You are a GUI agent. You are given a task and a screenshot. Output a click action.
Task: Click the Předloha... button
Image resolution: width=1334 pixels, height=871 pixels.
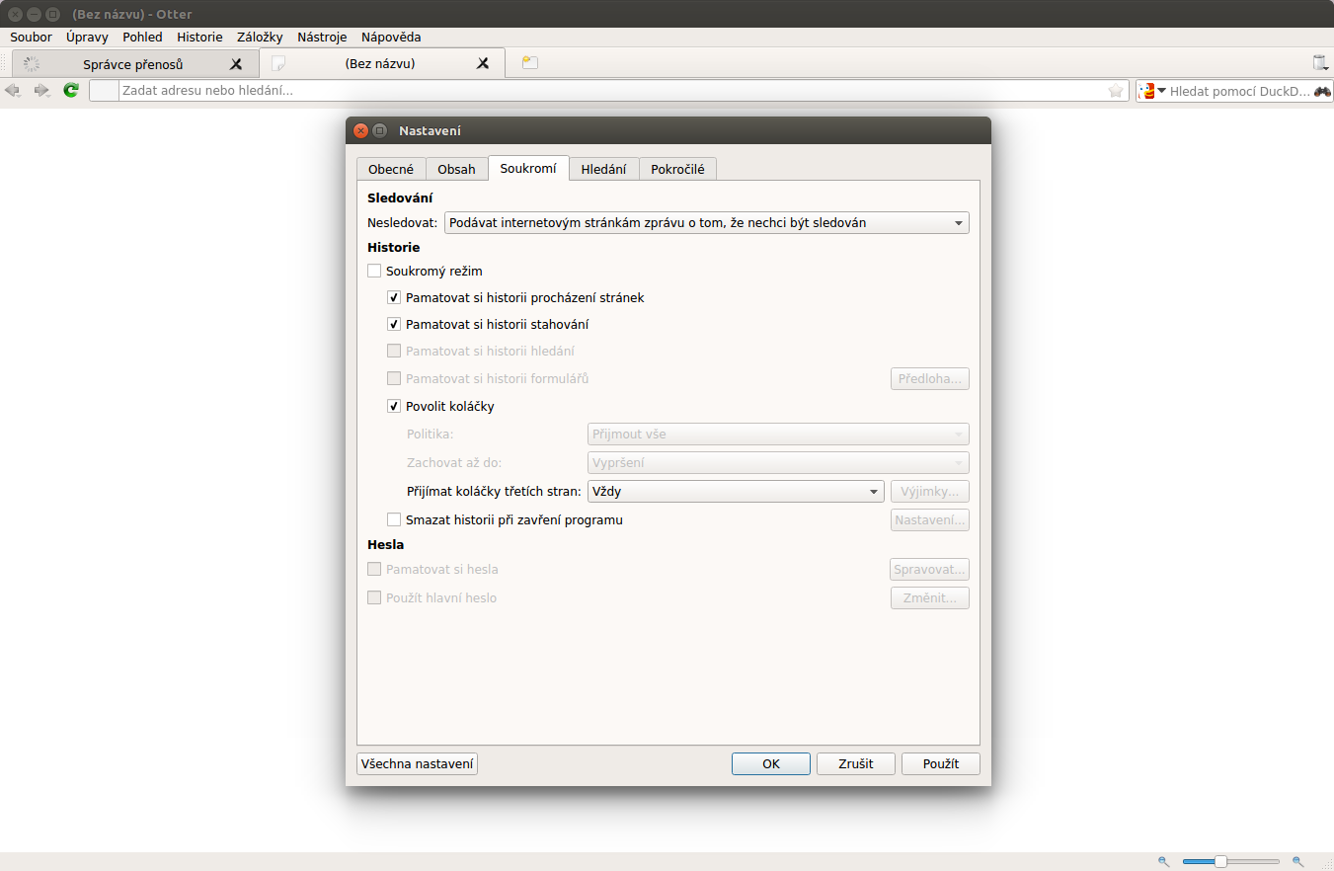click(x=930, y=378)
